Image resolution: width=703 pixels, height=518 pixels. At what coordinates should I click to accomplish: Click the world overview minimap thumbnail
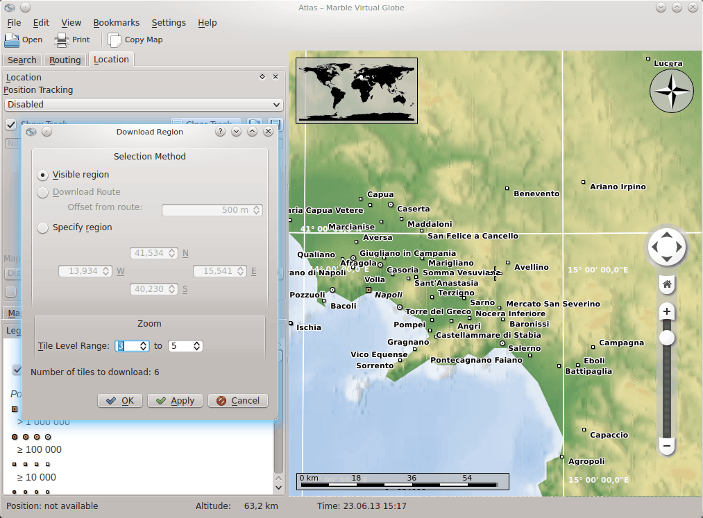click(x=357, y=91)
